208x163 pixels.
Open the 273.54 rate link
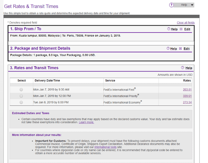pyautogui.click(x=187, y=102)
